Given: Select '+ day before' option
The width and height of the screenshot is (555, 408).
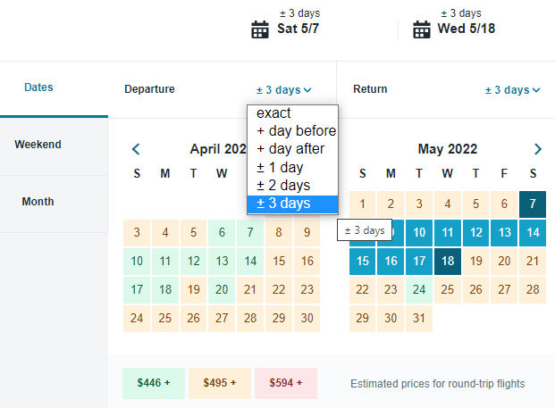Looking at the screenshot, I should coord(293,131).
